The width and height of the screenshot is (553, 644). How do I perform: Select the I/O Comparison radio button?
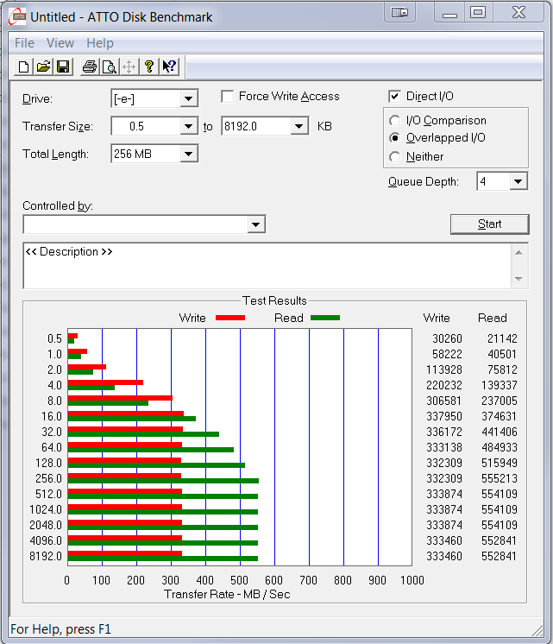point(395,121)
